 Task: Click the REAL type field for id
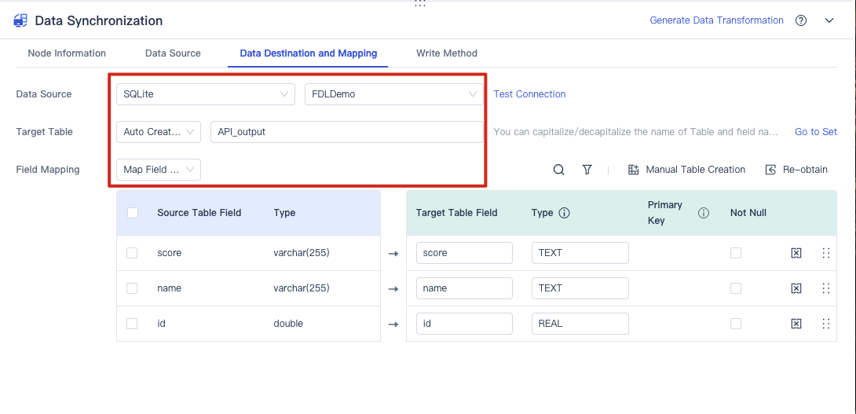click(x=580, y=324)
